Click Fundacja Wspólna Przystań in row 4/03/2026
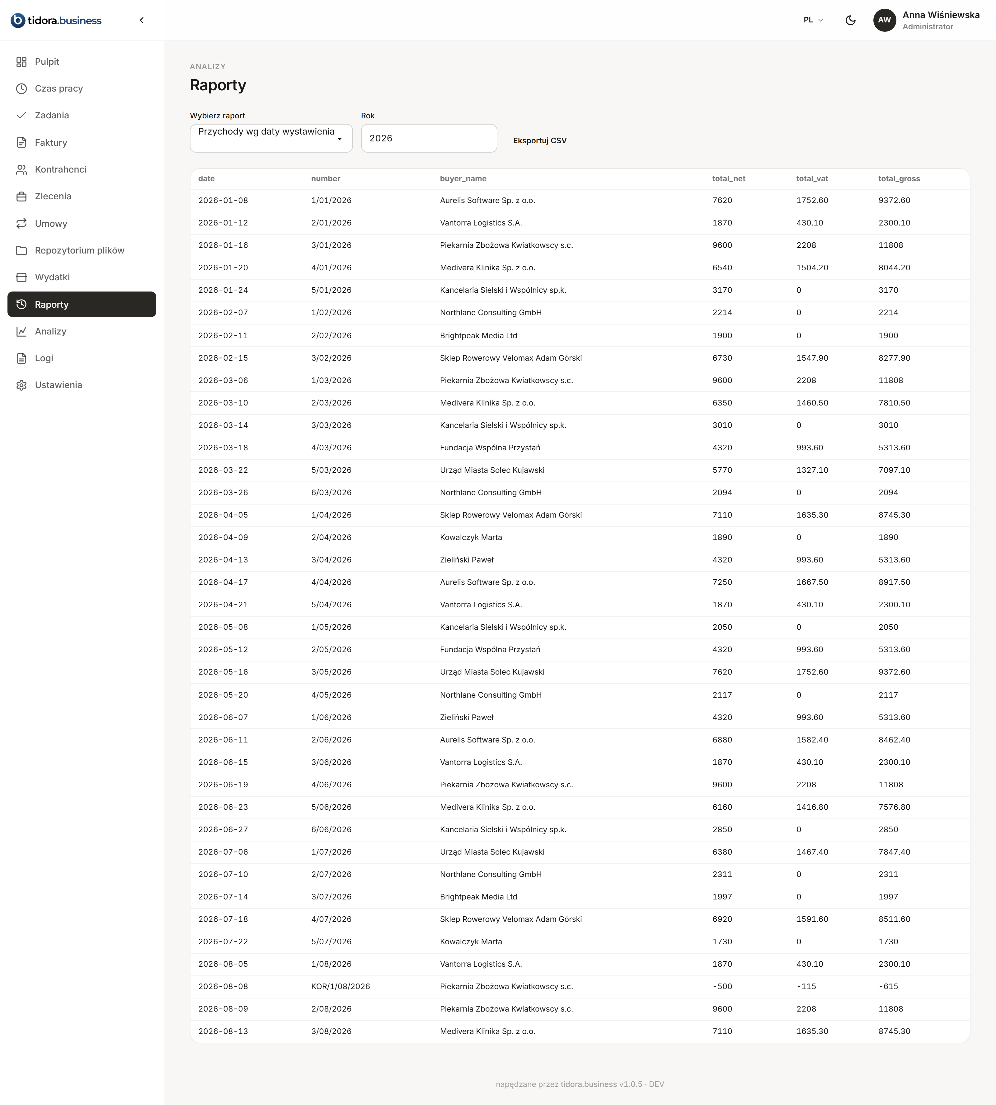The image size is (996, 1105). tap(490, 448)
